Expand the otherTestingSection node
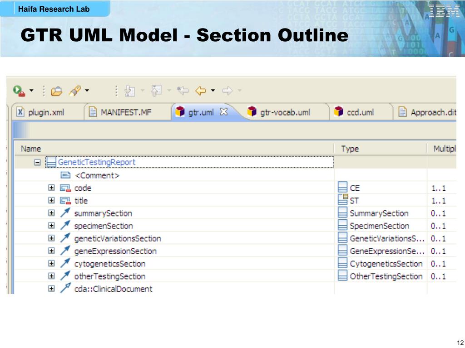This screenshot has width=465, height=348. pos(51,276)
